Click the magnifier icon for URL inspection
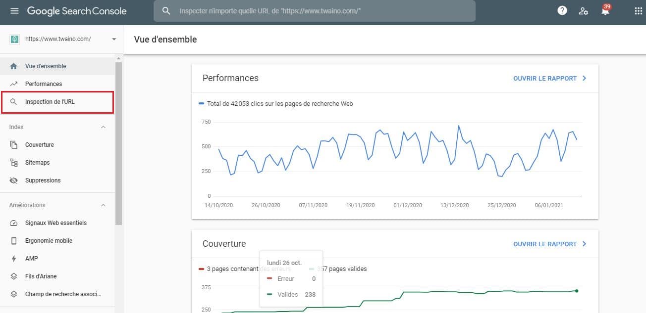Screen dimensions: 646x313 (14, 102)
